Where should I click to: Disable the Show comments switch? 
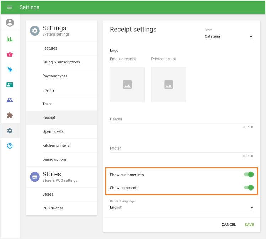point(249,188)
